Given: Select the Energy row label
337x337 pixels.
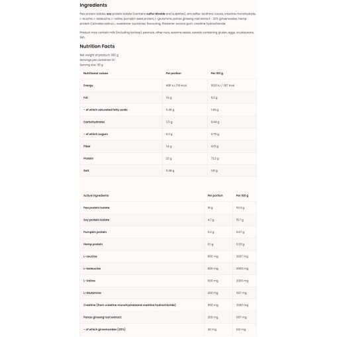Looking at the screenshot, I should pos(88,85).
